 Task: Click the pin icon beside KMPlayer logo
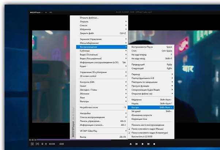[46, 12]
